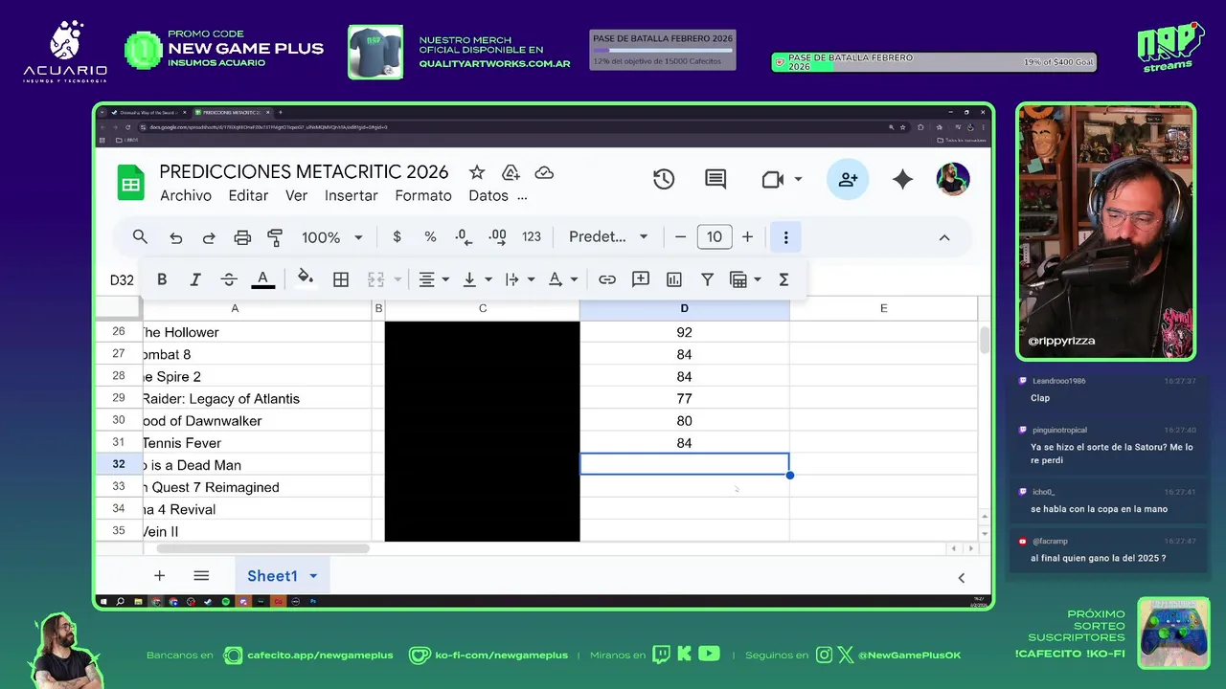Print the spreadsheet
1226x689 pixels.
tap(242, 237)
